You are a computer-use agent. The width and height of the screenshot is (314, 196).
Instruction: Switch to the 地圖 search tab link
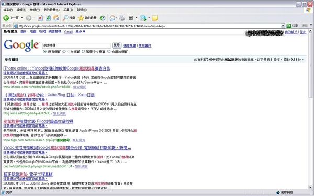pos(33,31)
